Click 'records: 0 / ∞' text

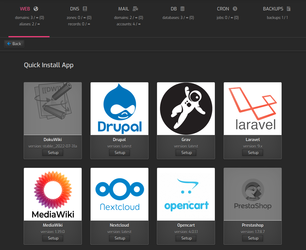coord(79,24)
